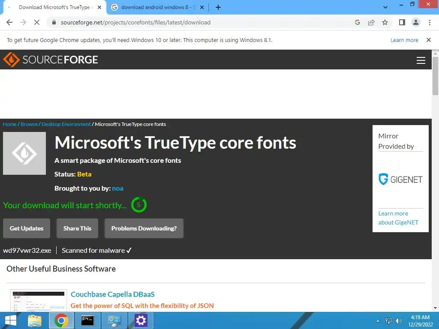The width and height of the screenshot is (439, 329).
Task: Click the Problems Downloading? button
Action: (x=144, y=228)
